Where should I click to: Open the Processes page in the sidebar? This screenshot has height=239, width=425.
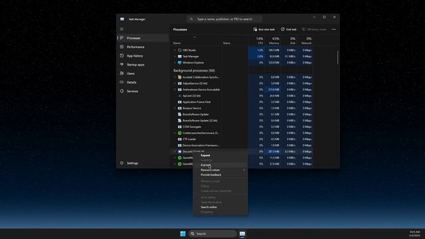tap(143, 38)
